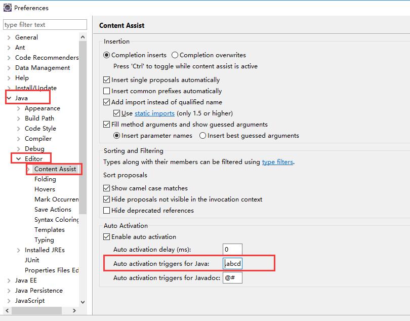Screen dimensions: 410x321
Task: Toggle Hide deprecated references checkbox
Action: tap(107, 211)
